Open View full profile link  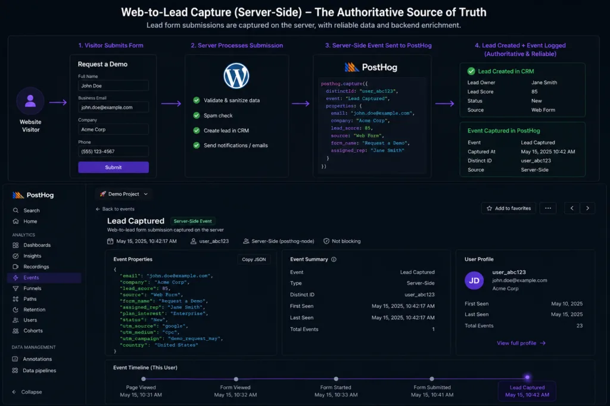pos(521,343)
